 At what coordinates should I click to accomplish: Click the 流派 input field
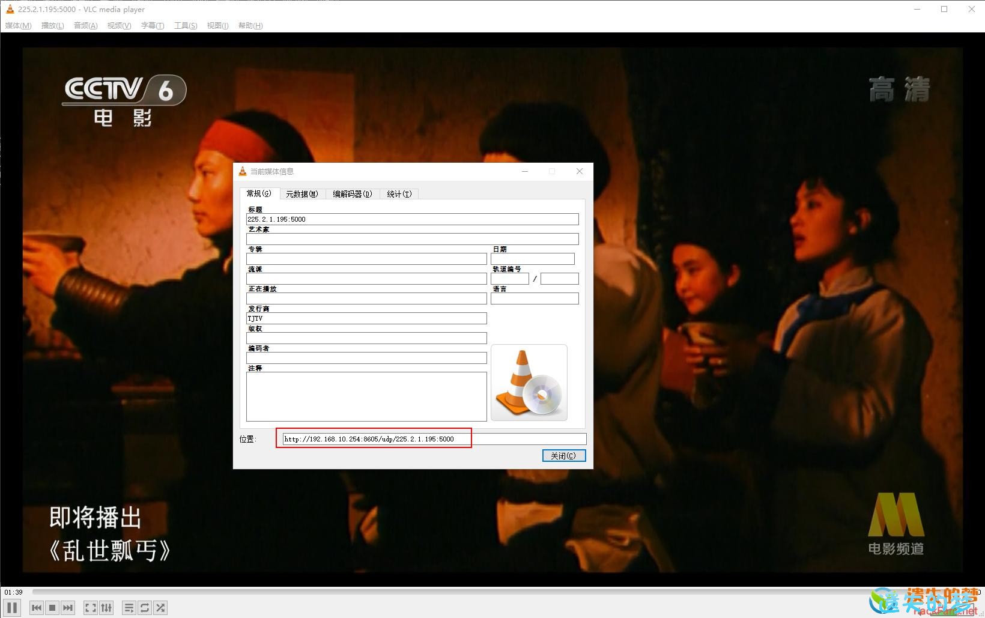(x=366, y=279)
